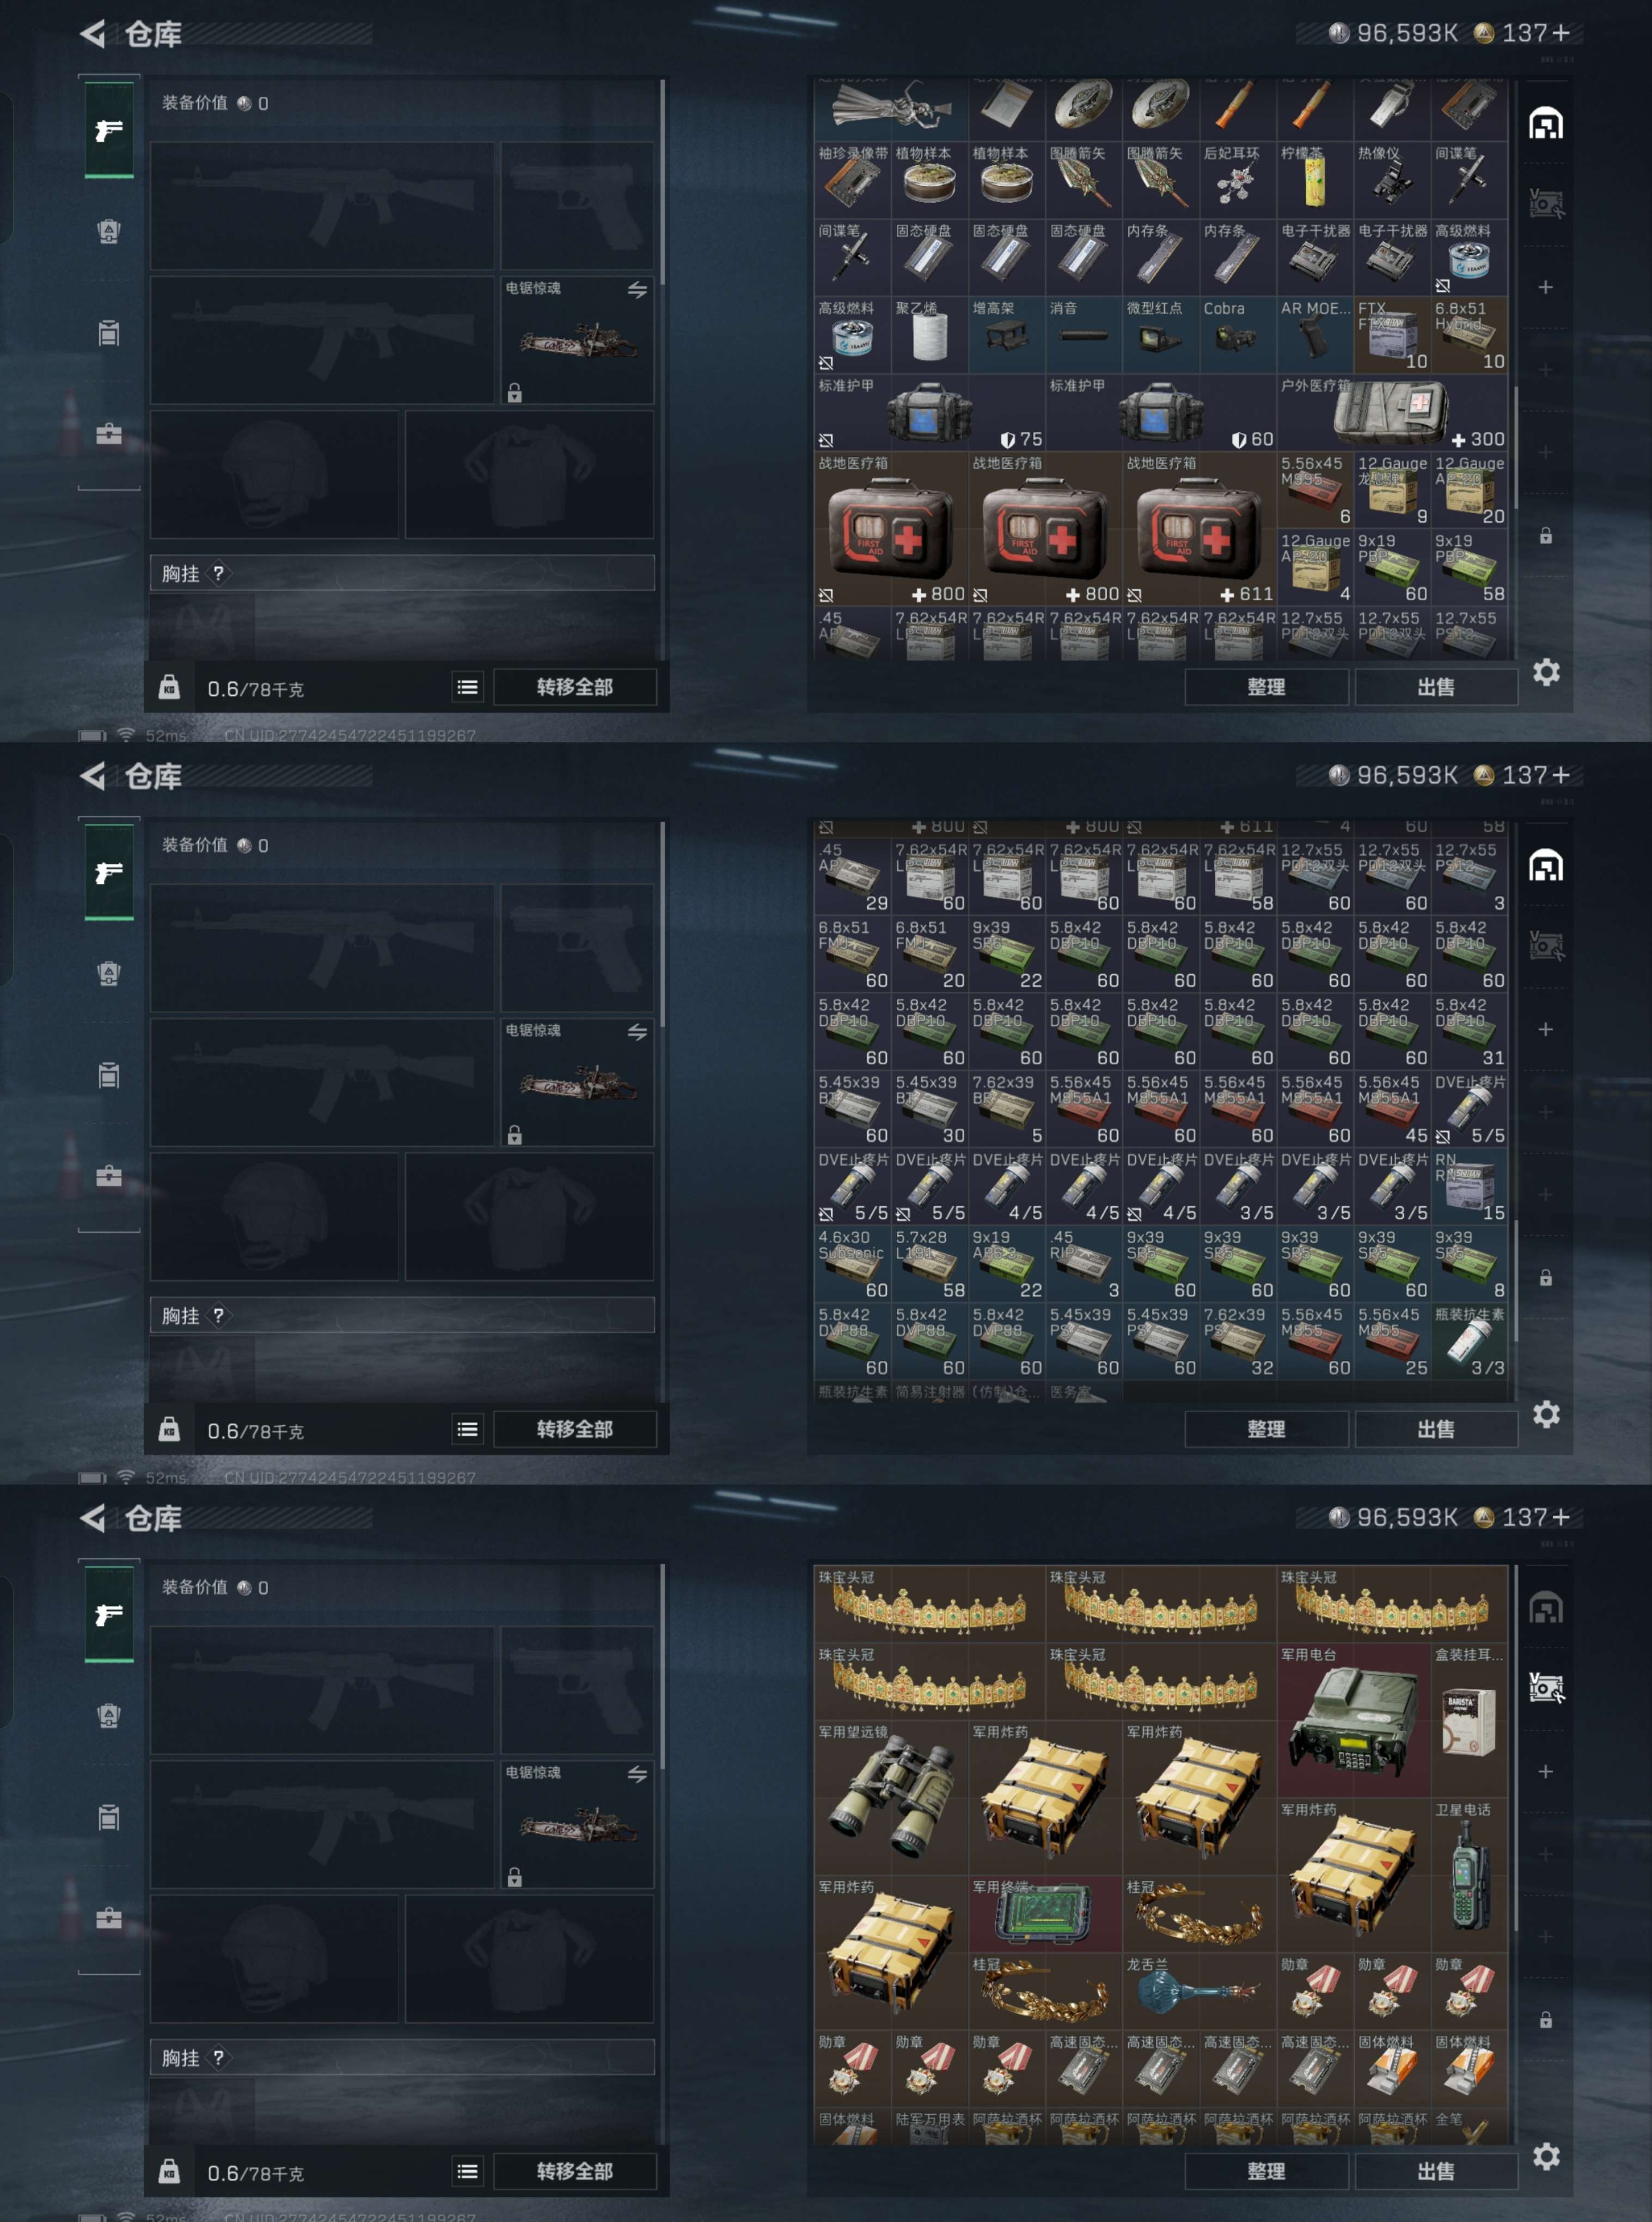Select the 户外医疗箱 field medical kit item
This screenshot has width=1652, height=2222.
tap(1392, 412)
